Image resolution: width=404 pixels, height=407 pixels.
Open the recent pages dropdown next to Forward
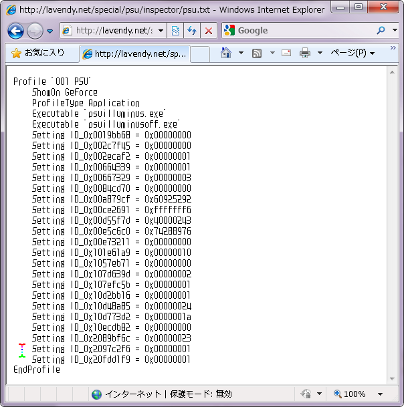50,31
